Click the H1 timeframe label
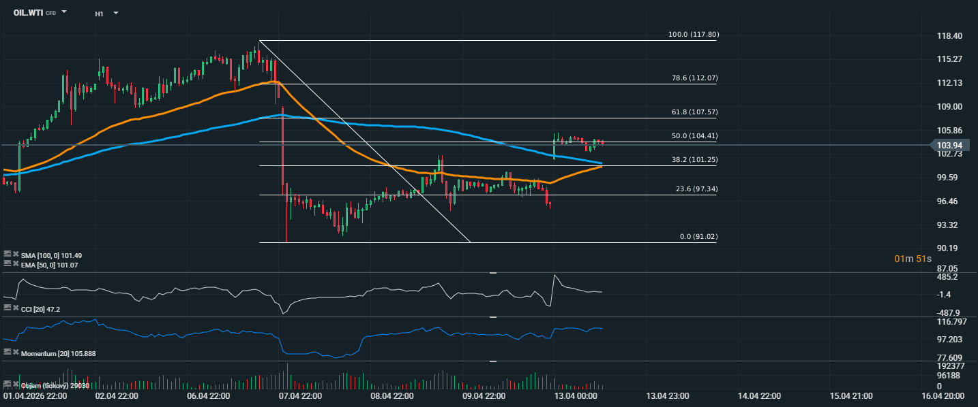 click(x=100, y=13)
